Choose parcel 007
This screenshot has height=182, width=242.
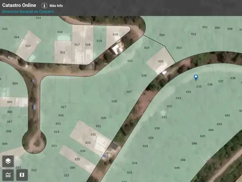coord(10,121)
